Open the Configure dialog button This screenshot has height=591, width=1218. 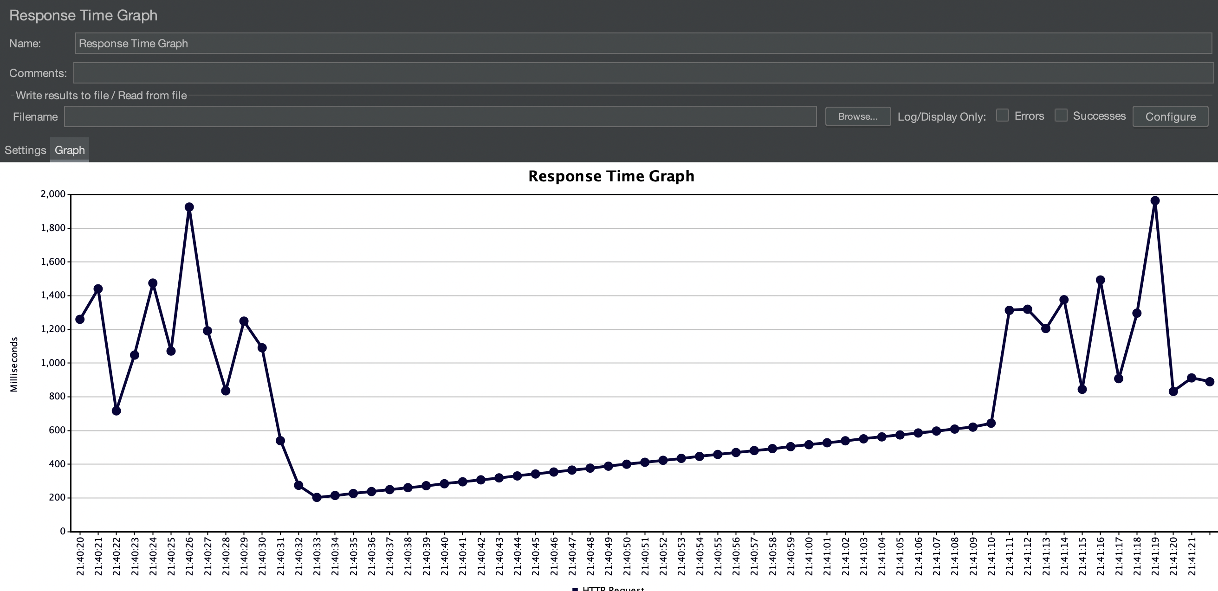tap(1170, 117)
